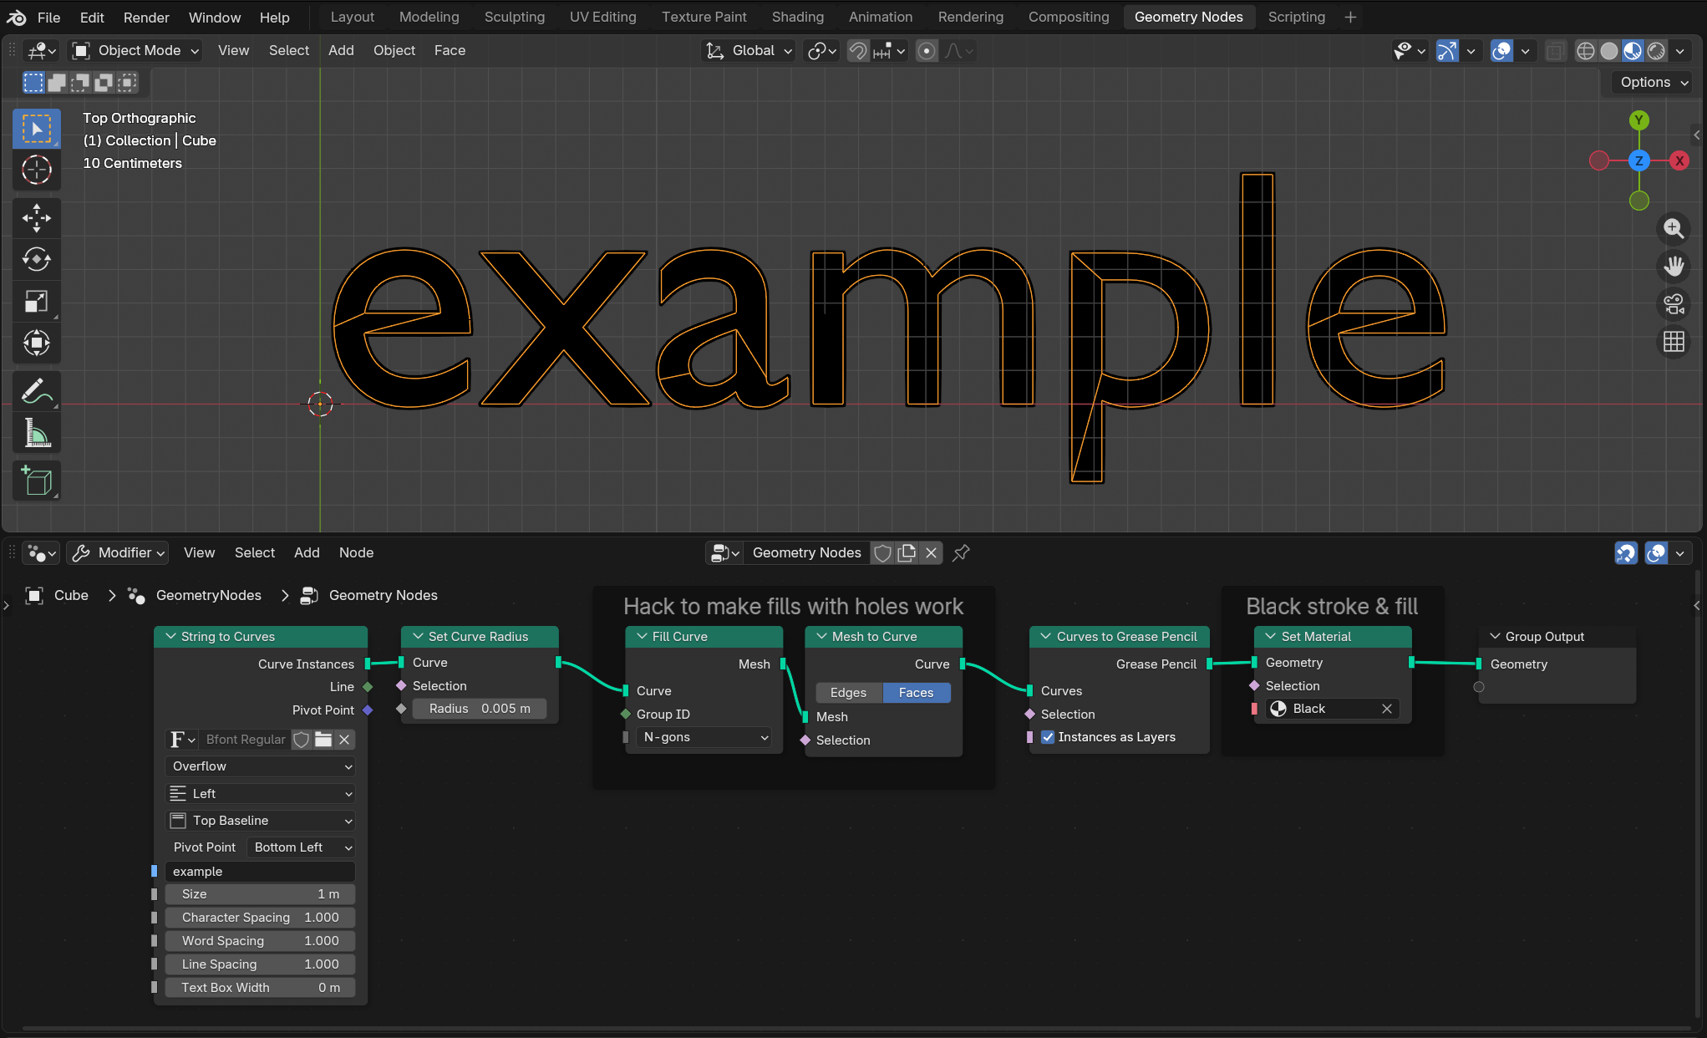Screen dimensions: 1707x1038
Task: Select the Move tool in the viewport toolbar
Action: (36, 218)
